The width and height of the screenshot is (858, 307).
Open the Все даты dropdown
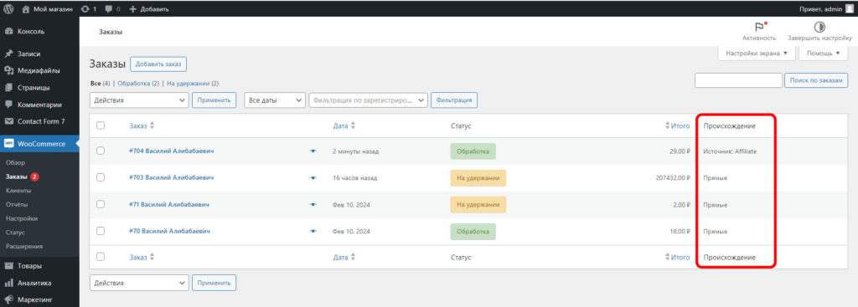(275, 100)
